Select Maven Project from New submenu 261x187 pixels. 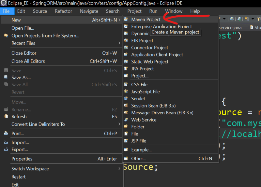coord(171,20)
